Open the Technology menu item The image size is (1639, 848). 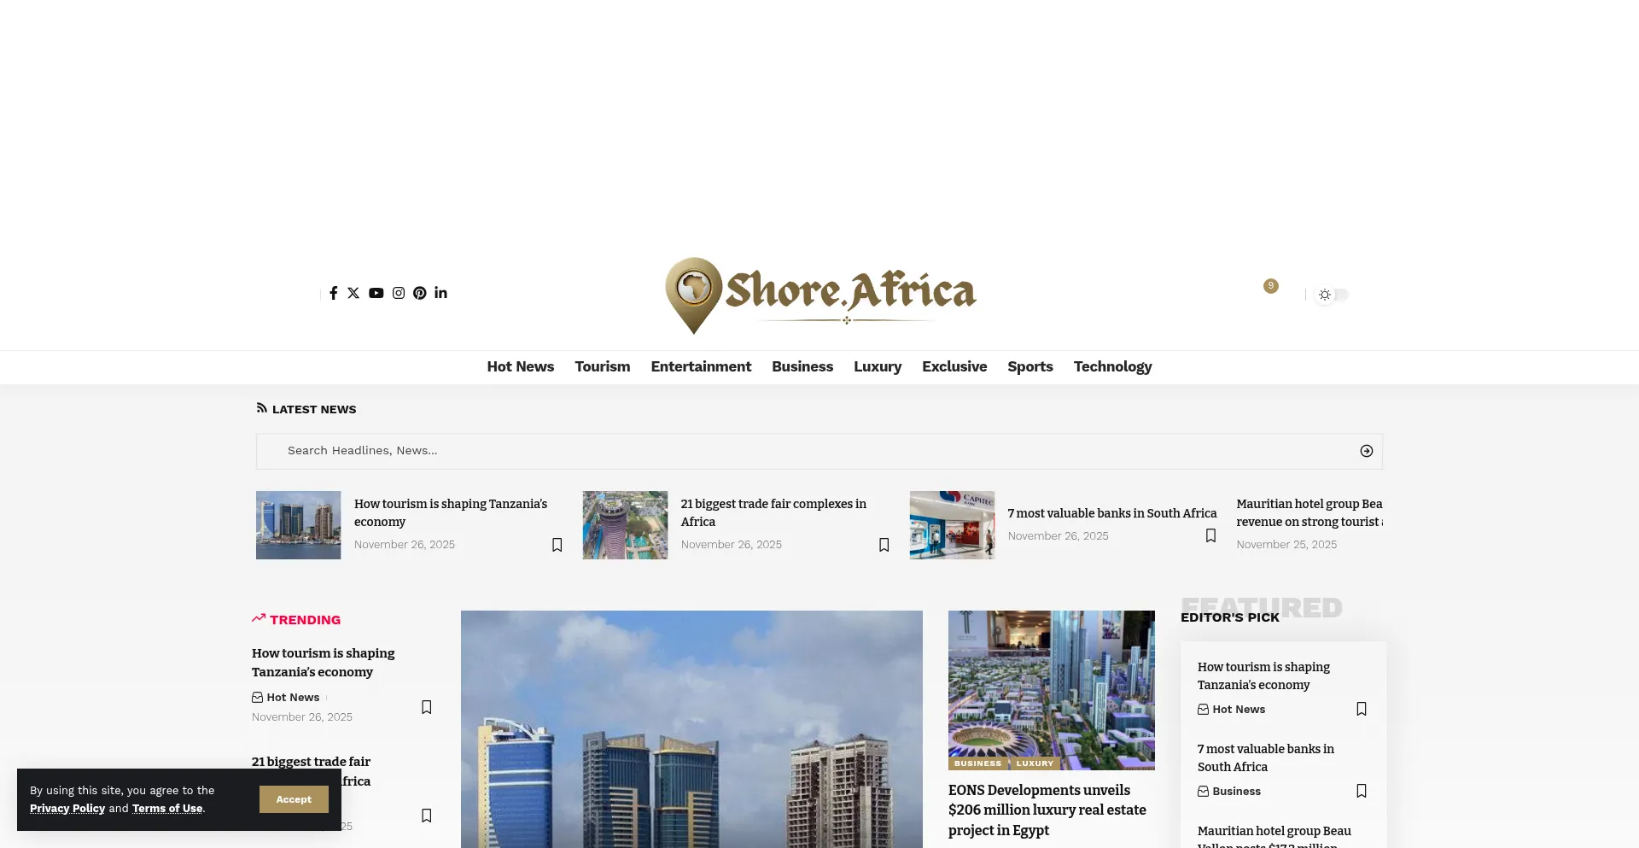tap(1112, 366)
